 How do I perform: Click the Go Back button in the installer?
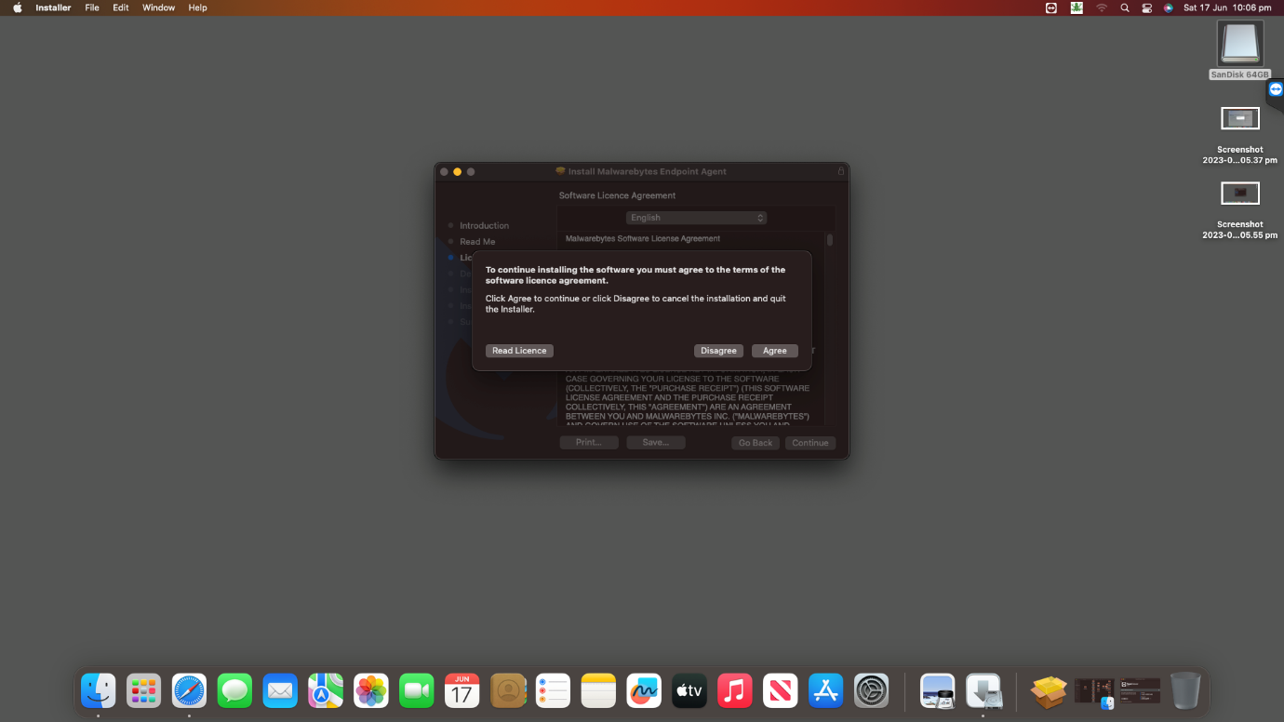tap(756, 443)
